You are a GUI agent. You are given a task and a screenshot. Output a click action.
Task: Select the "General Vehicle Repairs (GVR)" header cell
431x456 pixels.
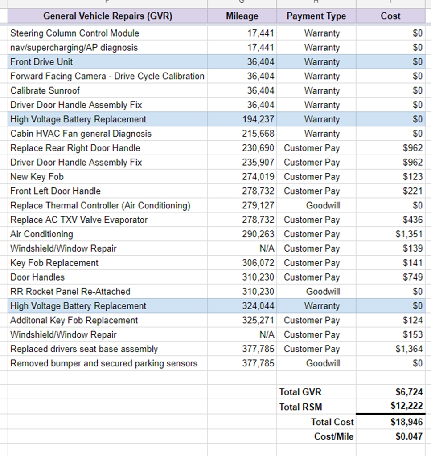108,16
